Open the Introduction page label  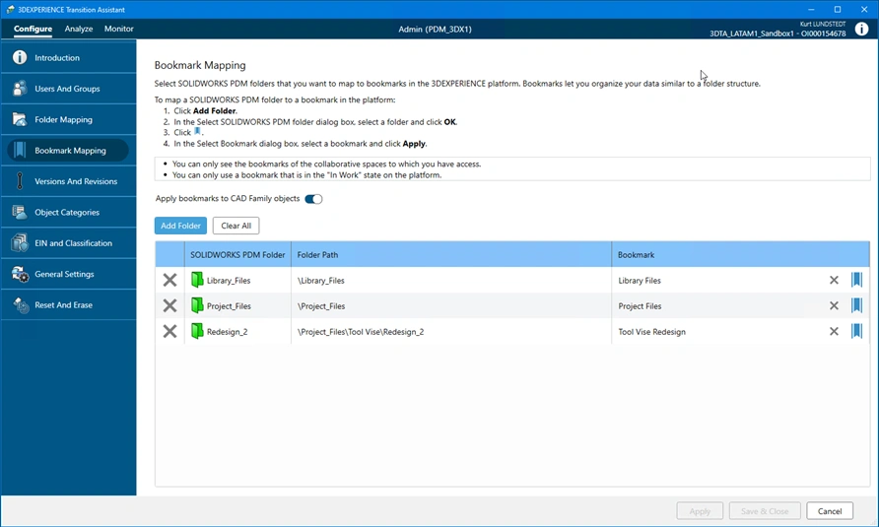click(x=57, y=58)
